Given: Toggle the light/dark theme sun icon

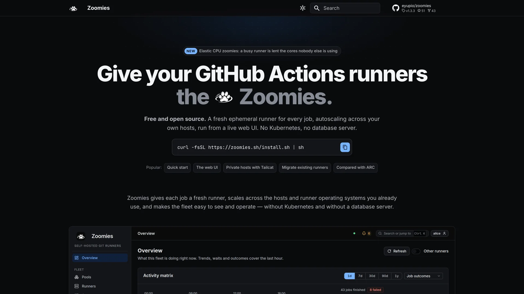Looking at the screenshot, I should pos(303,8).
